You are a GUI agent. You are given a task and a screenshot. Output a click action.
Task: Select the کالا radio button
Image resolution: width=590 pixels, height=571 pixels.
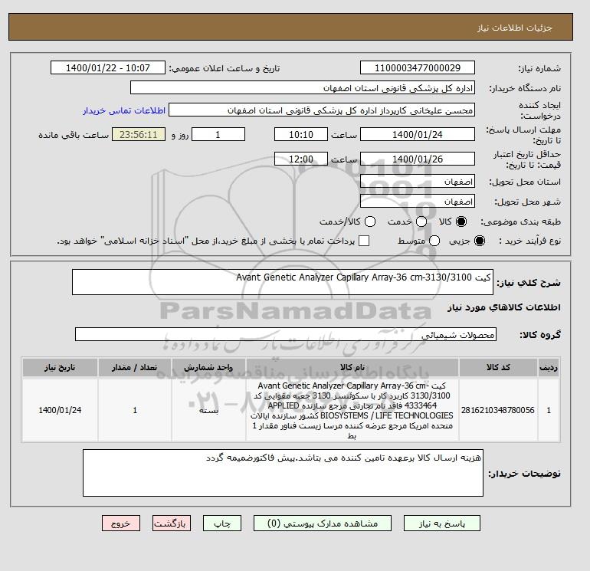click(x=461, y=222)
